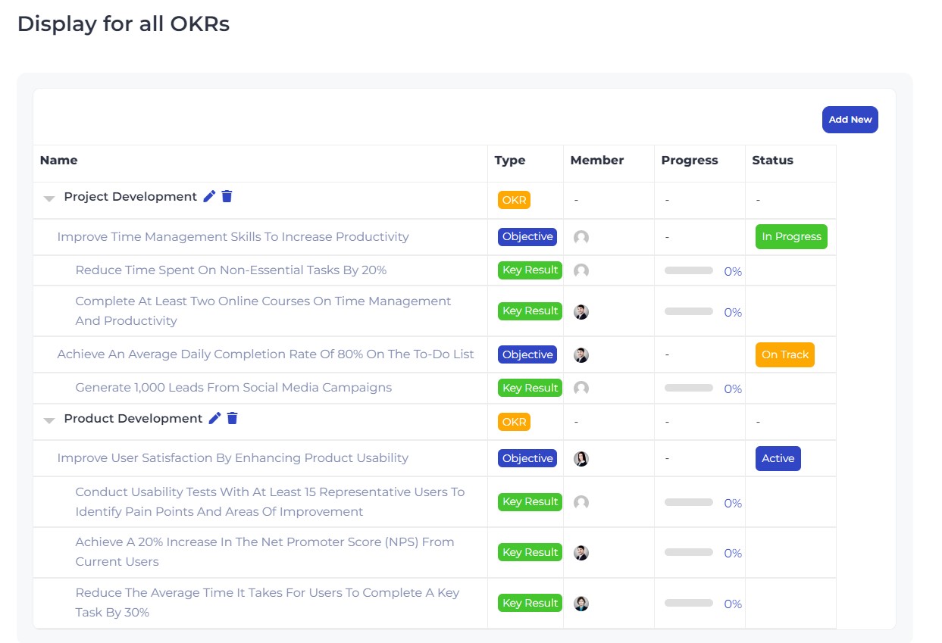Click the Add New button
This screenshot has height=643, width=942.
click(850, 119)
